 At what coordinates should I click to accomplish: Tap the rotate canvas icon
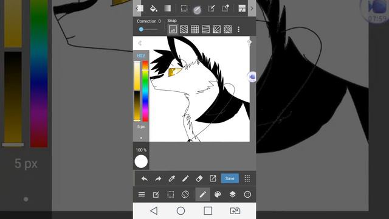(185, 195)
